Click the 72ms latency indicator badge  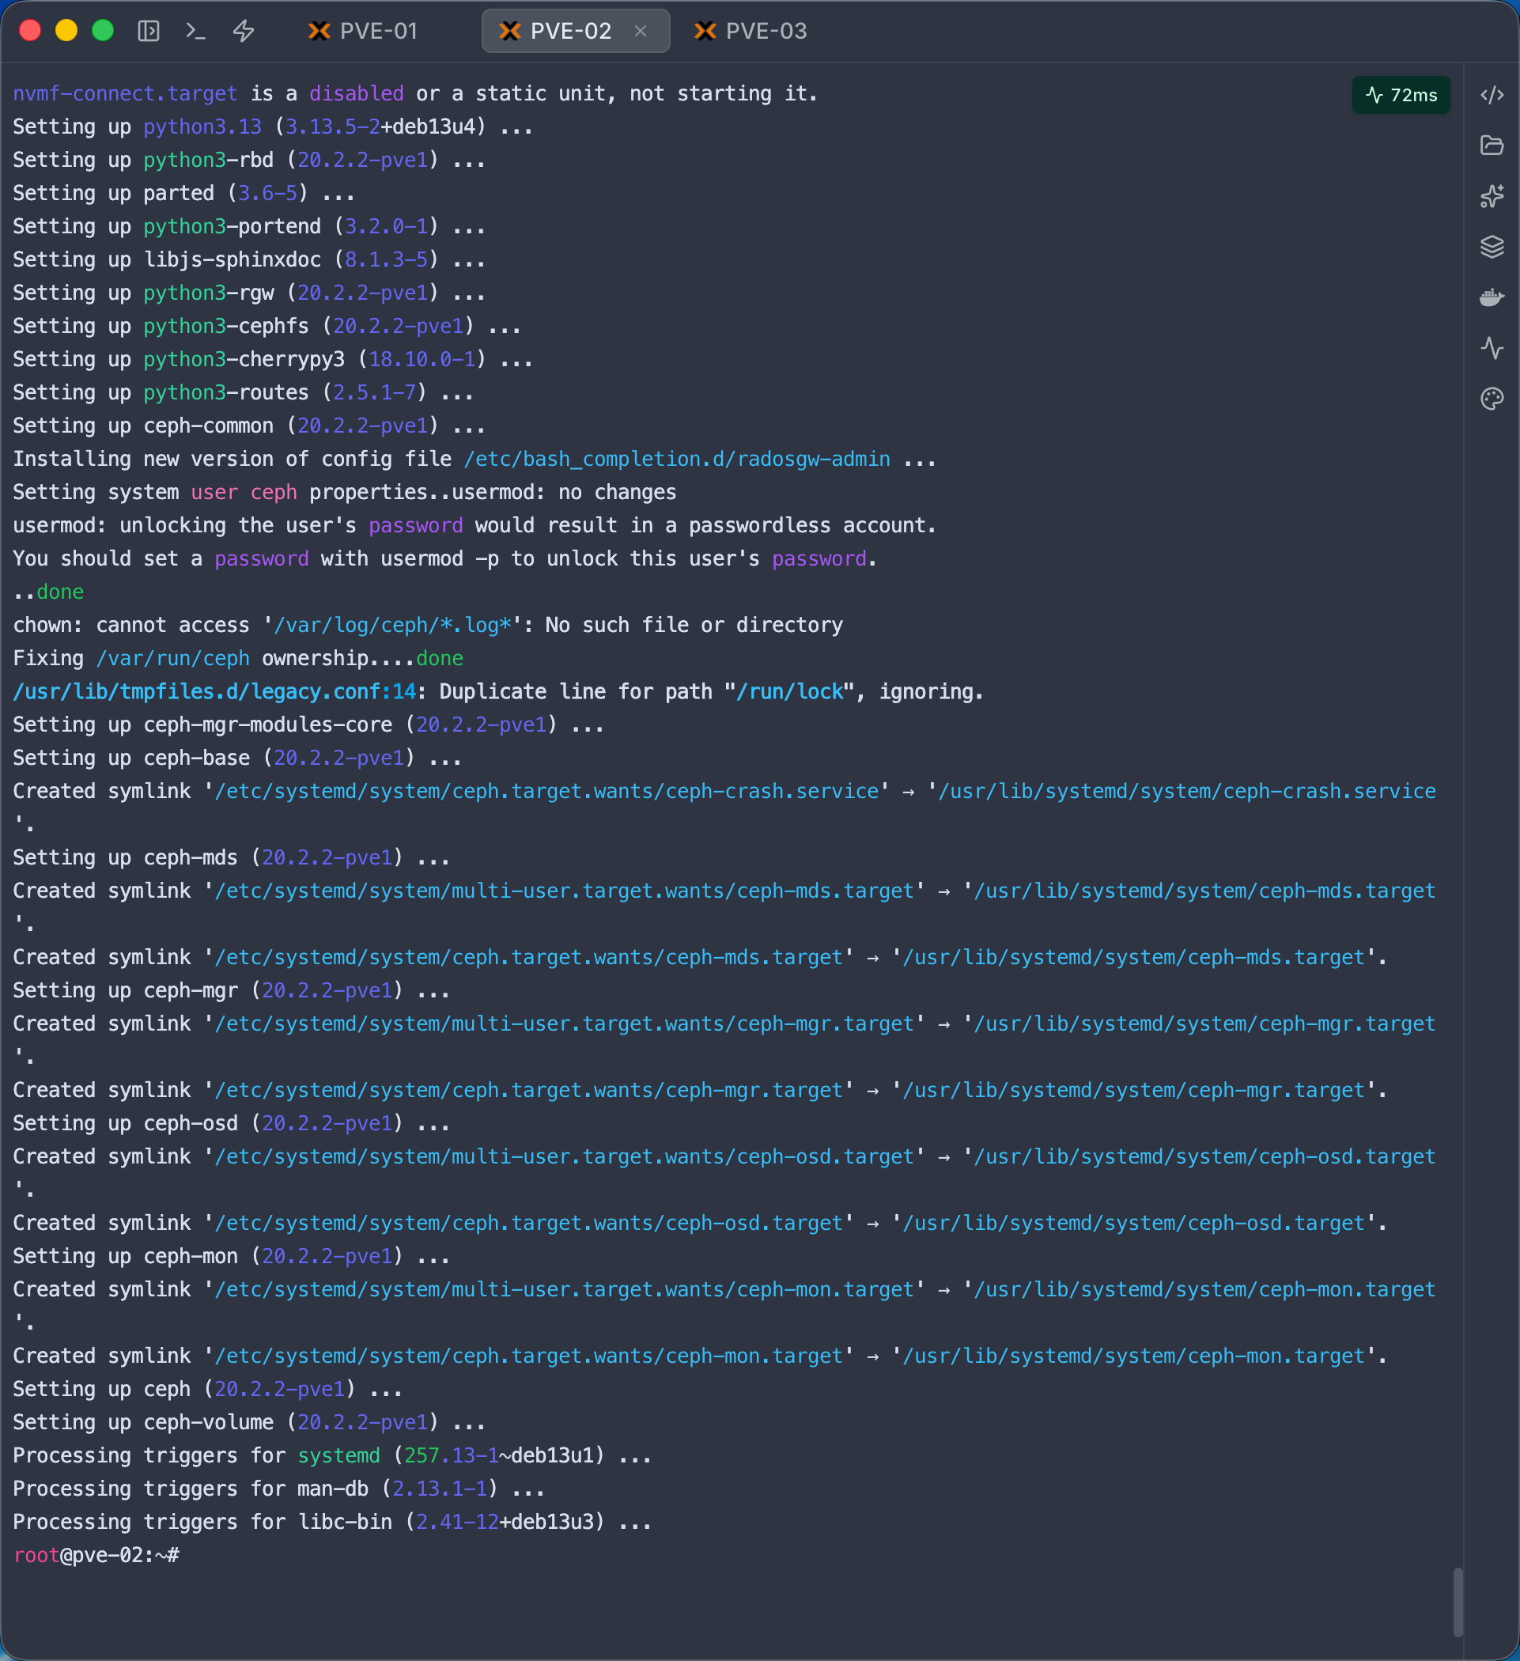(x=1401, y=96)
